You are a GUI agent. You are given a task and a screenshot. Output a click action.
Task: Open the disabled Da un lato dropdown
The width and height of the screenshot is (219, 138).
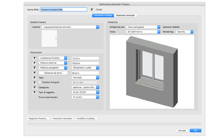tap(85, 83)
